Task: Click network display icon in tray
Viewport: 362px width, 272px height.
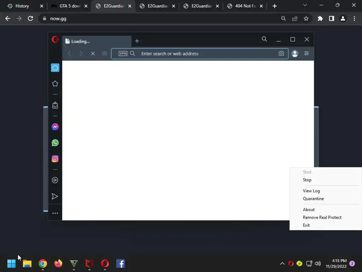Action: coord(309,263)
